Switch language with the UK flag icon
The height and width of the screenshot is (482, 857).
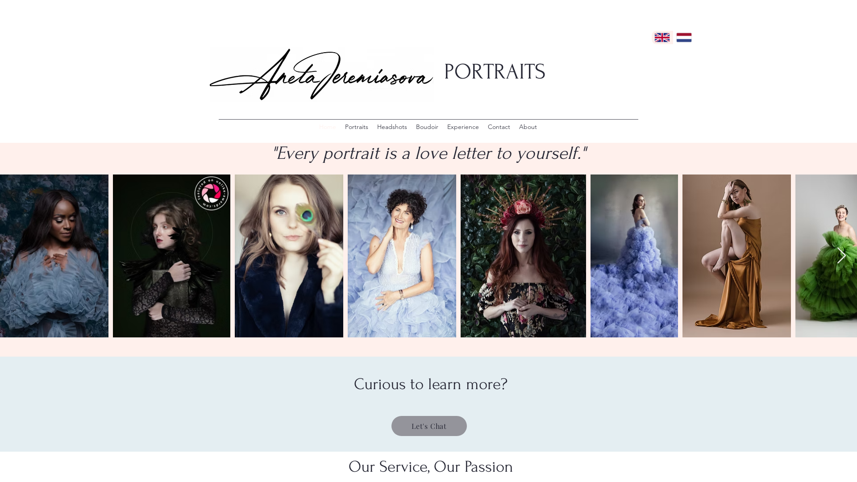662,37
